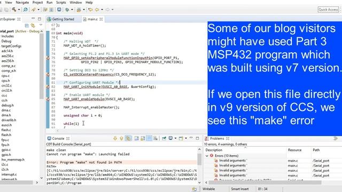Click the Build hammer icon
Image resolution: width=342 pixels, height=192 pixels.
[14, 10]
